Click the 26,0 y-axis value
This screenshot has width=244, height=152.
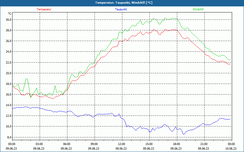(x=9, y=41)
